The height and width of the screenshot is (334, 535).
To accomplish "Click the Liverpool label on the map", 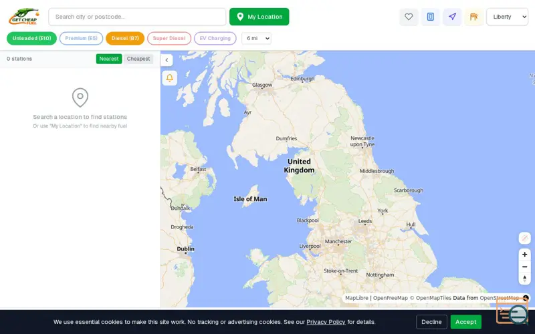I will [x=310, y=246].
